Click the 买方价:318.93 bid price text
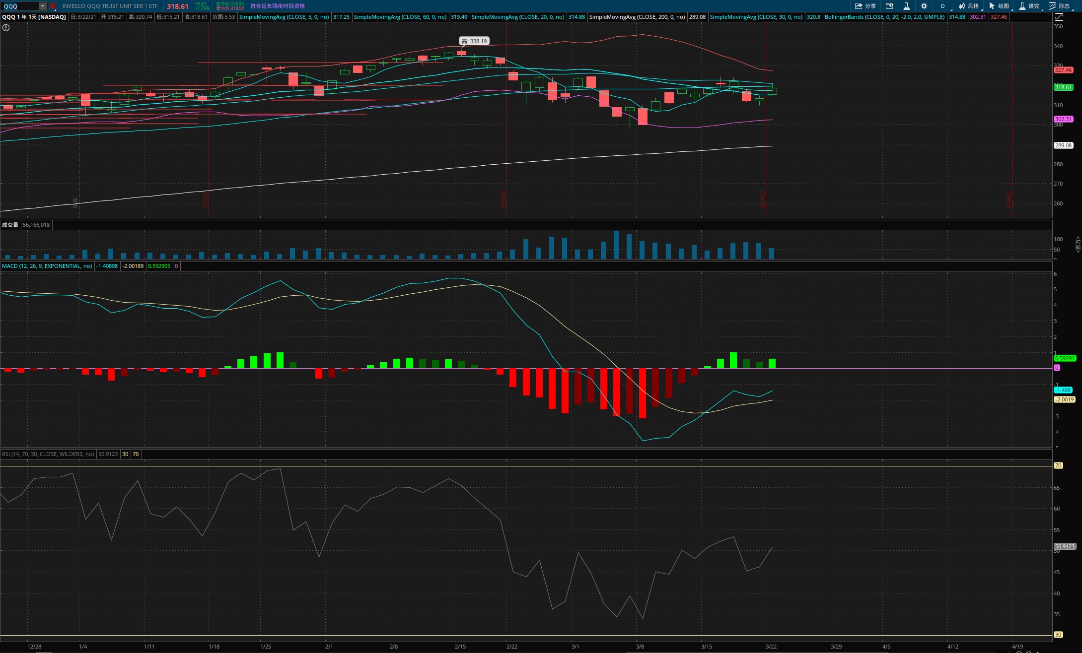 tap(230, 3)
